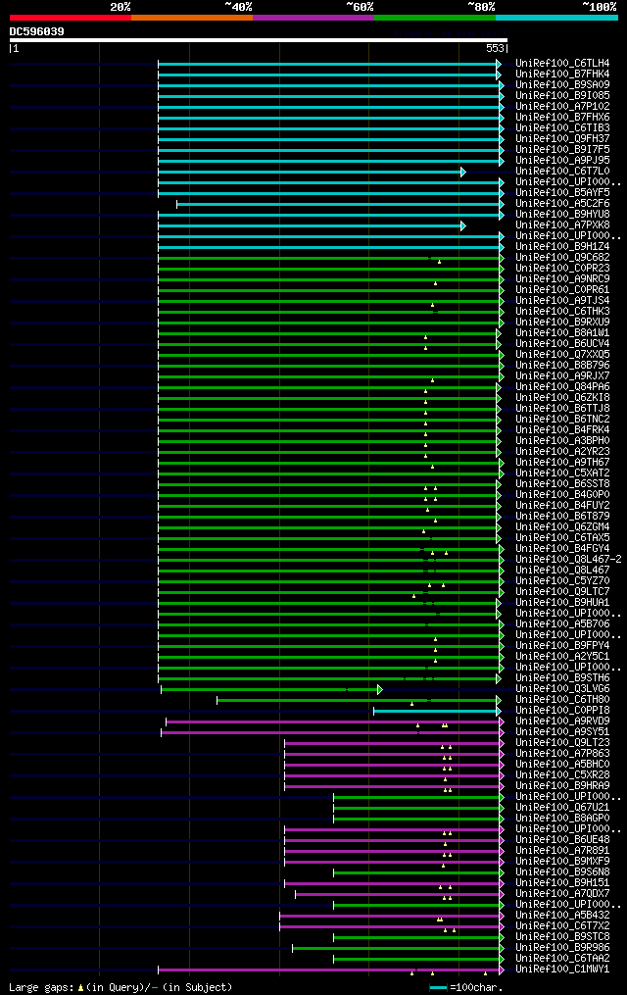The width and height of the screenshot is (627, 995).
Task: Click the UniRef100_A7QDX7 hit name
Action: coord(562,894)
